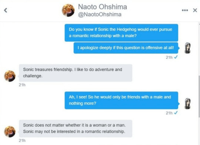This screenshot has height=145, width=200.
Task: Click the read checkmark under 'nothing more?' message
Action: pos(176,113)
